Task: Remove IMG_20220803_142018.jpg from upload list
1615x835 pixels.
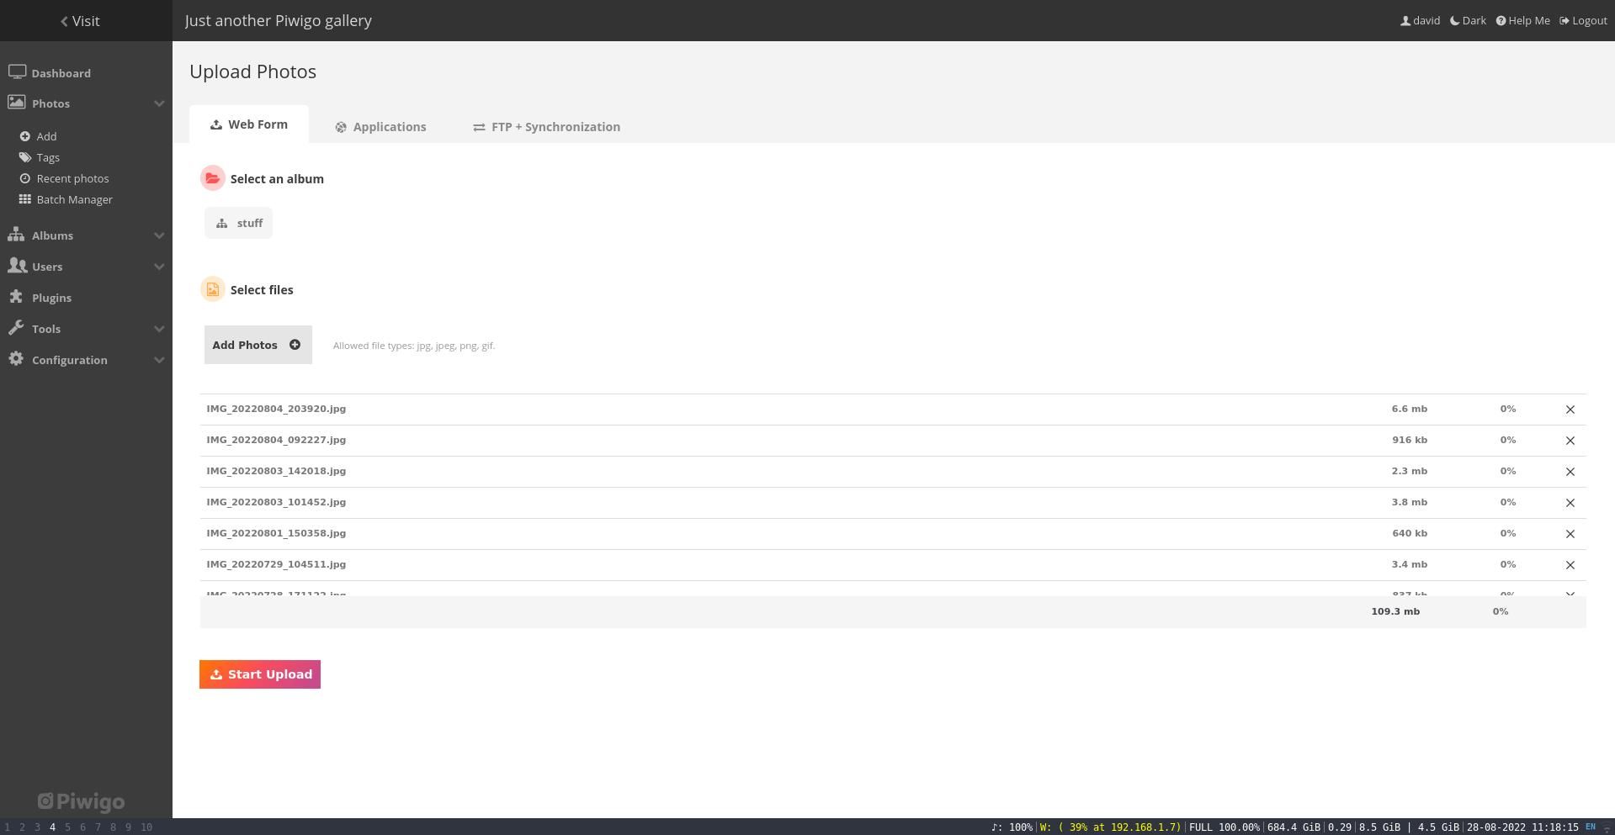Action: [x=1570, y=472]
